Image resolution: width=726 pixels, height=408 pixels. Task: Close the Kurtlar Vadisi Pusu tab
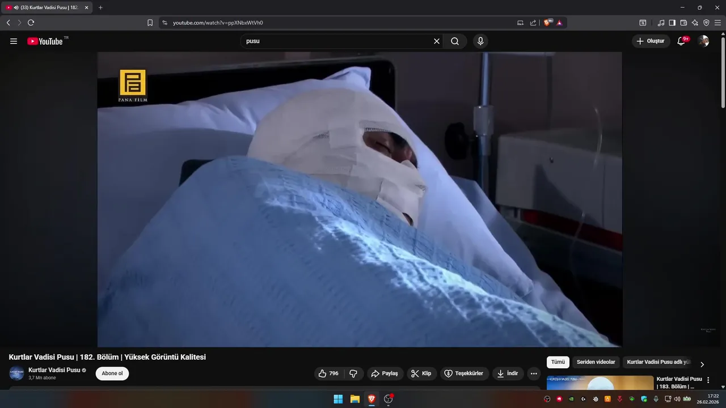coord(86,7)
